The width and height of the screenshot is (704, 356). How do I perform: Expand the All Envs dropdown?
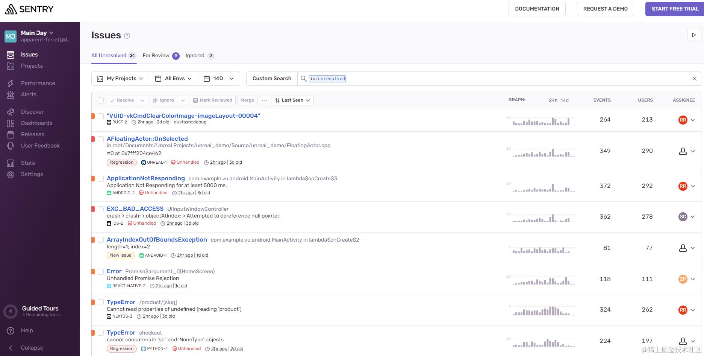174,79
